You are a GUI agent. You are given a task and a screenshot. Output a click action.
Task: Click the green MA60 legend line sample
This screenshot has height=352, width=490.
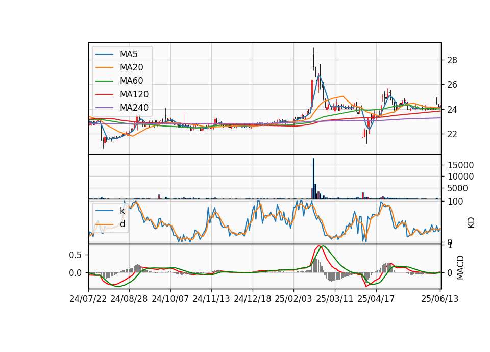tap(104, 81)
